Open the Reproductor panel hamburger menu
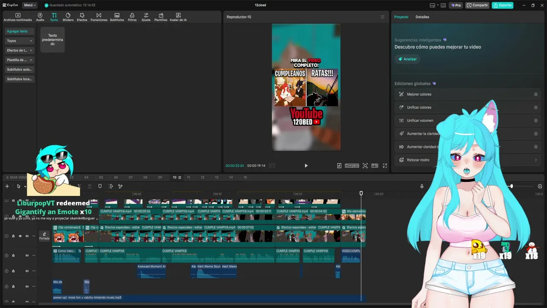Image resolution: width=547 pixels, height=308 pixels. pos(382,17)
